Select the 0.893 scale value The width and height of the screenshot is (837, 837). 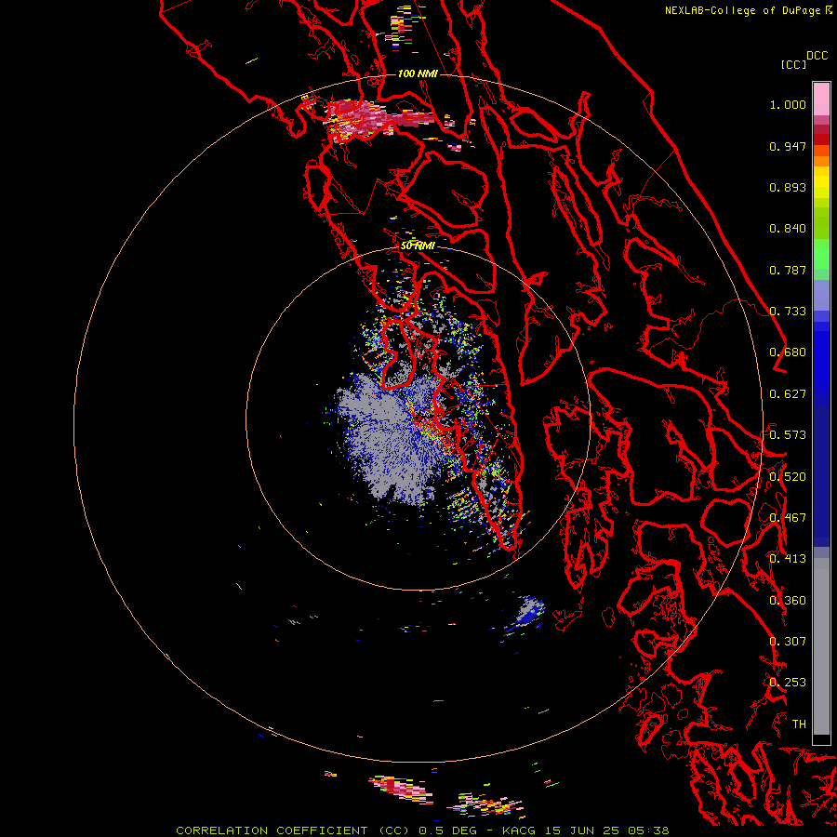(788, 187)
